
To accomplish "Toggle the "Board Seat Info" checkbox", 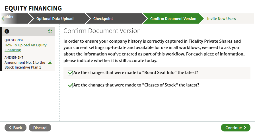I will click(x=70, y=73).
